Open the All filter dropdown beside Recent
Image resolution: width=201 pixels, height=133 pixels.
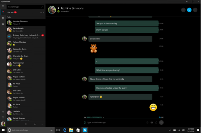point(42,13)
